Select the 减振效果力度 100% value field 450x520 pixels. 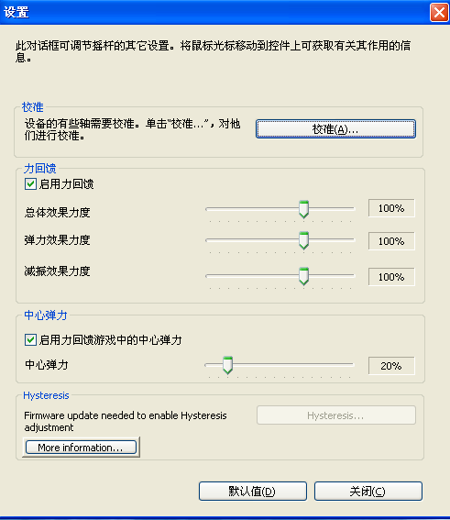(x=391, y=277)
